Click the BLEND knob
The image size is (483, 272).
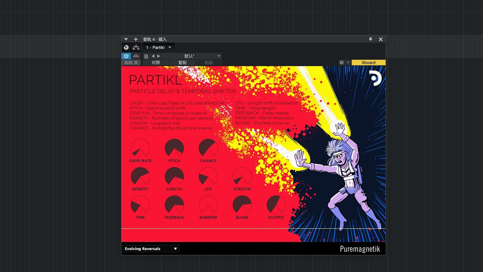pyautogui.click(x=242, y=205)
